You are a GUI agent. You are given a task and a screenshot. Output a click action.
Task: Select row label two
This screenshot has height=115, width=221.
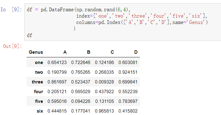[x=39, y=72]
